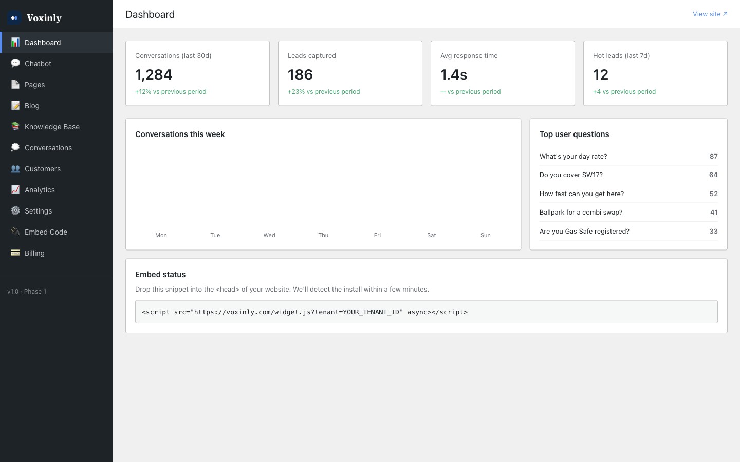Image resolution: width=740 pixels, height=462 pixels.
Task: Click the Fri label on the chart
Action: click(377, 235)
